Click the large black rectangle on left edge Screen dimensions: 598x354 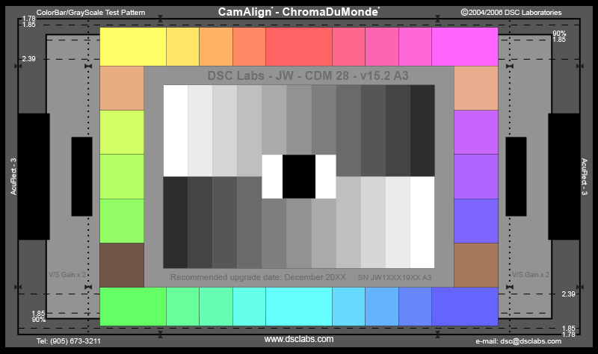tap(34, 176)
